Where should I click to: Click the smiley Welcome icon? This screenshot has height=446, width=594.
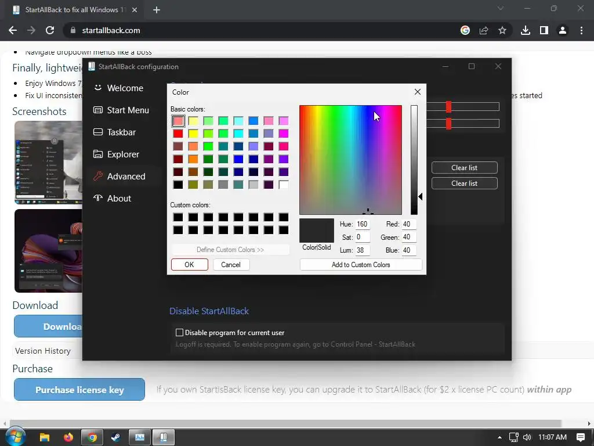[97, 88]
